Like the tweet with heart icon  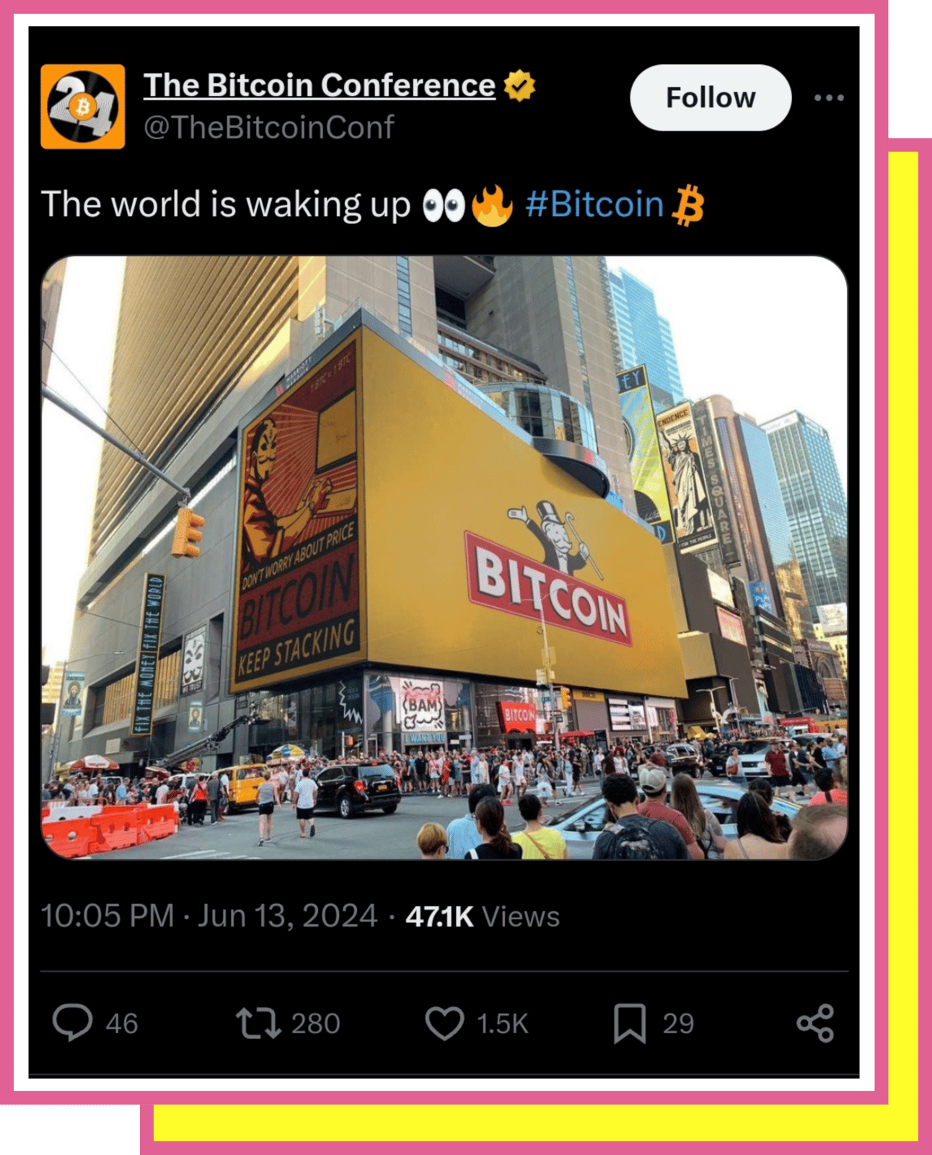coord(444,1023)
